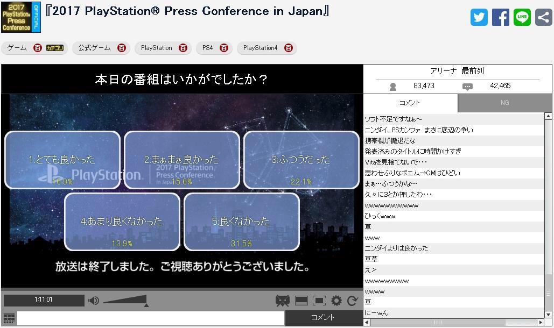Select comment にーwん
The width and height of the screenshot is (554, 328).
point(454,313)
